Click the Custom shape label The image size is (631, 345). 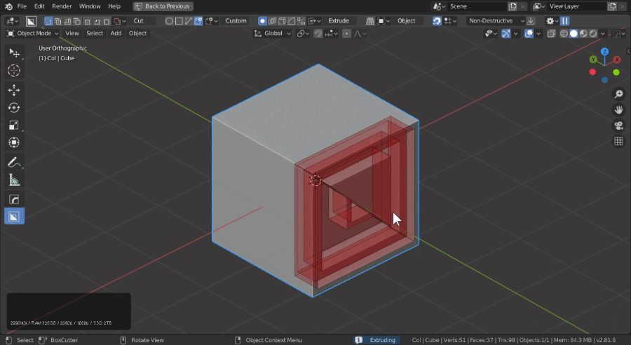(236, 21)
